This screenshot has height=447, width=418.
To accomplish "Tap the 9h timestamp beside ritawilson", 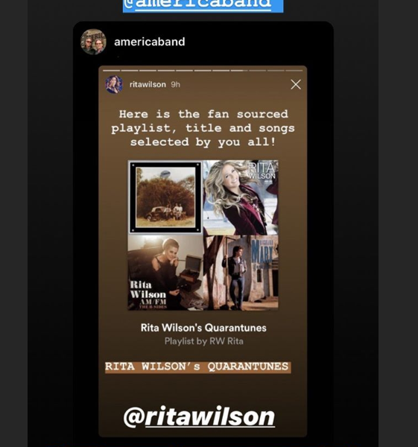I will (x=175, y=85).
